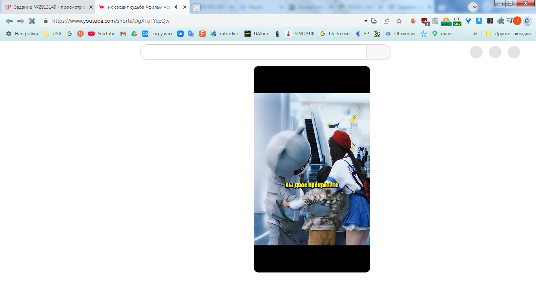Screen dimensions: 536x285
Task: Open a new tab with plus button
Action: coord(197,7)
